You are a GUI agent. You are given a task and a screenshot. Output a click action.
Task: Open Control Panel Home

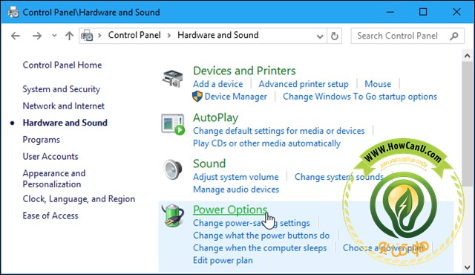click(62, 65)
